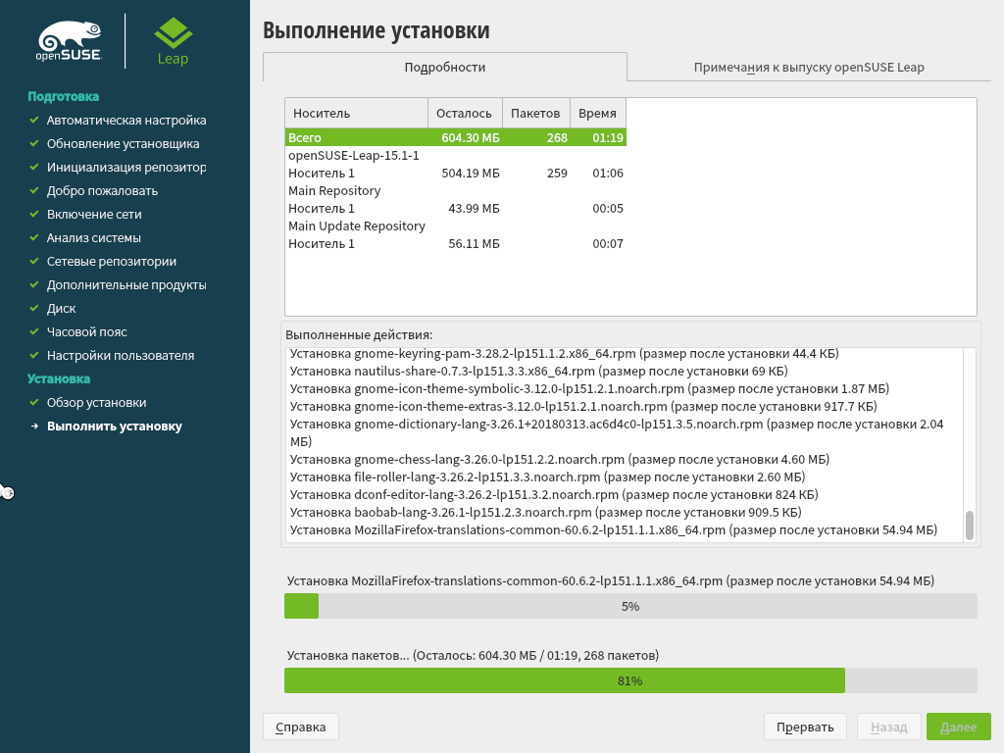Select the highlighted Всего total row

455,138
